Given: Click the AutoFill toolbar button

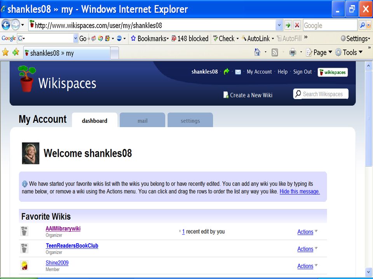Looking at the screenshot, I should click(289, 38).
